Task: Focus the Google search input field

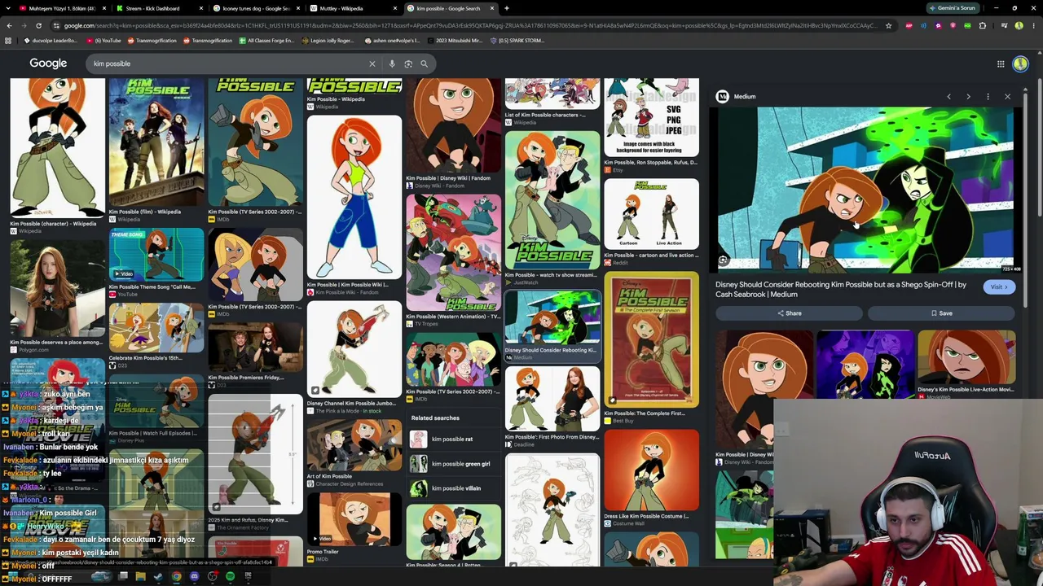Action: 228,63
